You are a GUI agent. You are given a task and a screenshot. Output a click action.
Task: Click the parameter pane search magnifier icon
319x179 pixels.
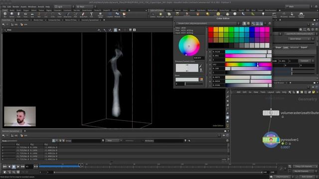click(x=309, y=30)
